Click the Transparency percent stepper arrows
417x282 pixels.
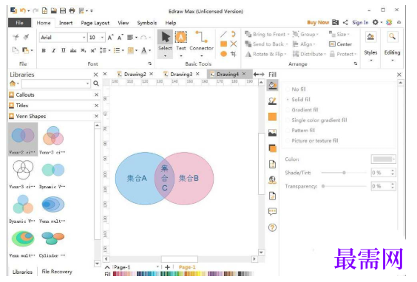click(393, 186)
